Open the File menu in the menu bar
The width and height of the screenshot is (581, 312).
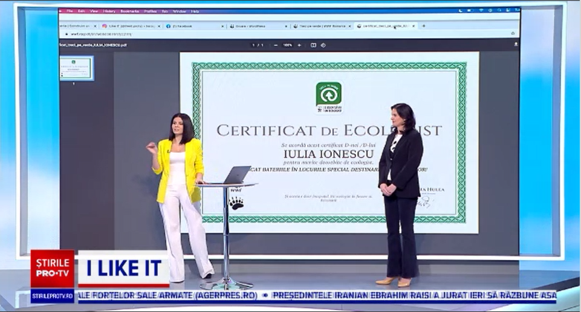(70, 11)
